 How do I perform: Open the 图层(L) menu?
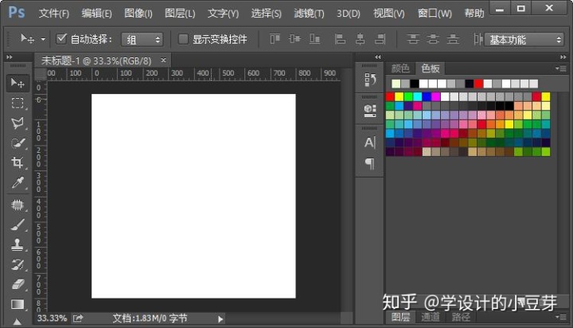[x=180, y=14]
